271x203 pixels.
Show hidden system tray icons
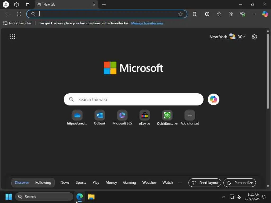click(x=223, y=197)
